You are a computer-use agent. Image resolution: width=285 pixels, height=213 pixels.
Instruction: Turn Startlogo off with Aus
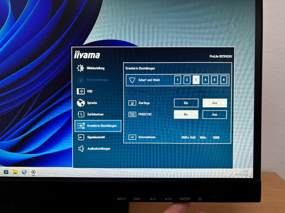click(x=215, y=103)
